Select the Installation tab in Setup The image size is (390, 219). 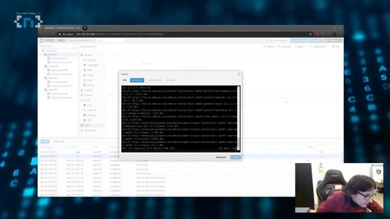[137, 80]
